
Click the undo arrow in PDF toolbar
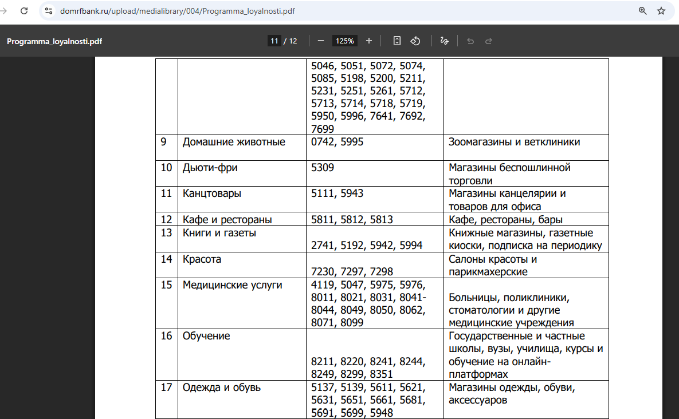(x=470, y=41)
